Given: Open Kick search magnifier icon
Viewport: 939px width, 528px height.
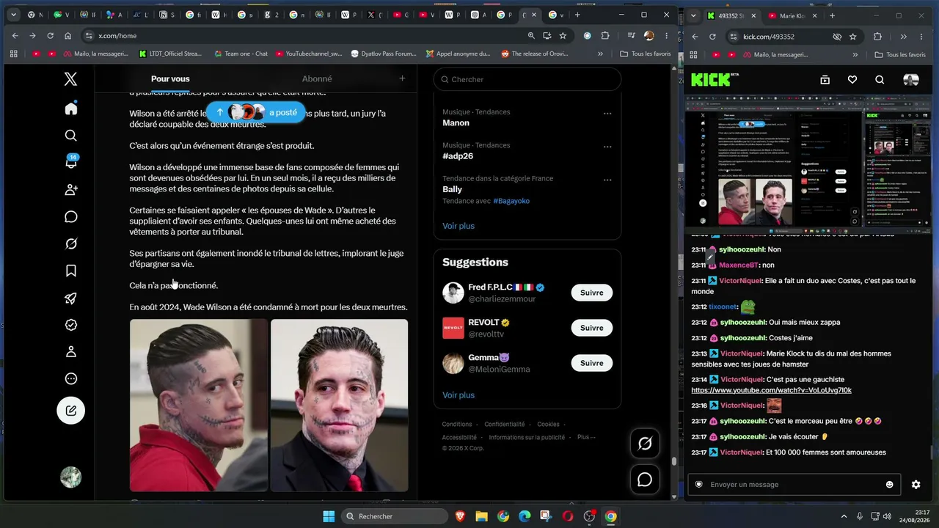Looking at the screenshot, I should [880, 80].
